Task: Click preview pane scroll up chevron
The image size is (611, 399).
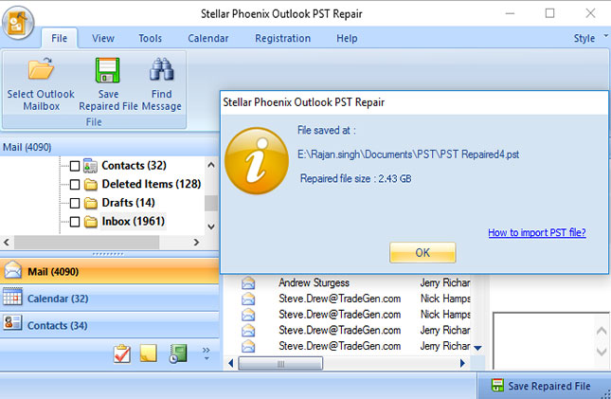Action: pos(602,331)
